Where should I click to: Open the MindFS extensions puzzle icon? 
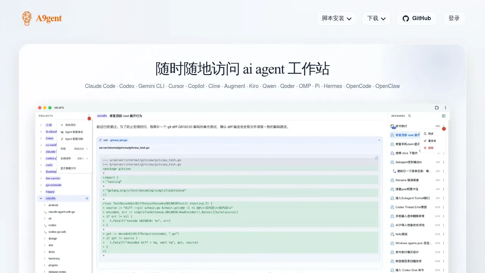tap(437, 108)
